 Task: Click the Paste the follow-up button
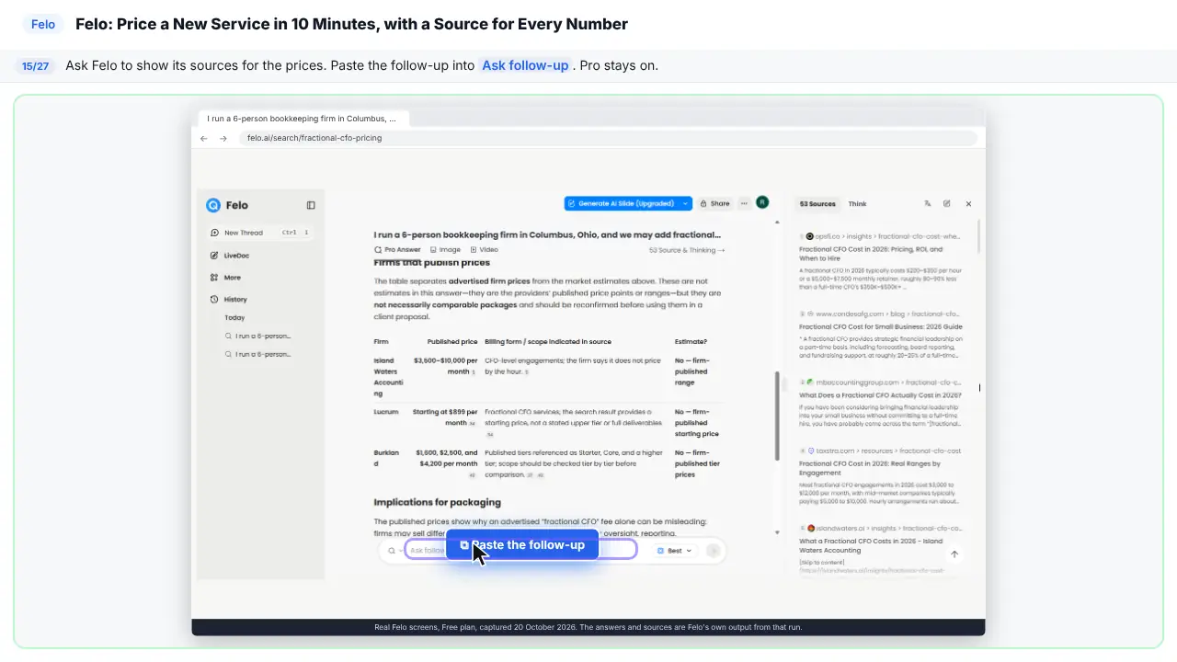coord(522,545)
